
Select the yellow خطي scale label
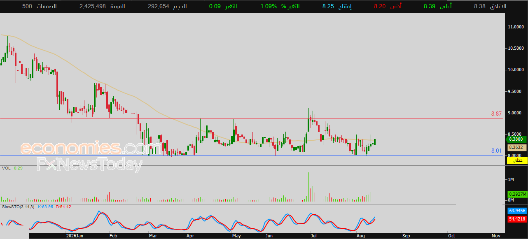click(519, 160)
